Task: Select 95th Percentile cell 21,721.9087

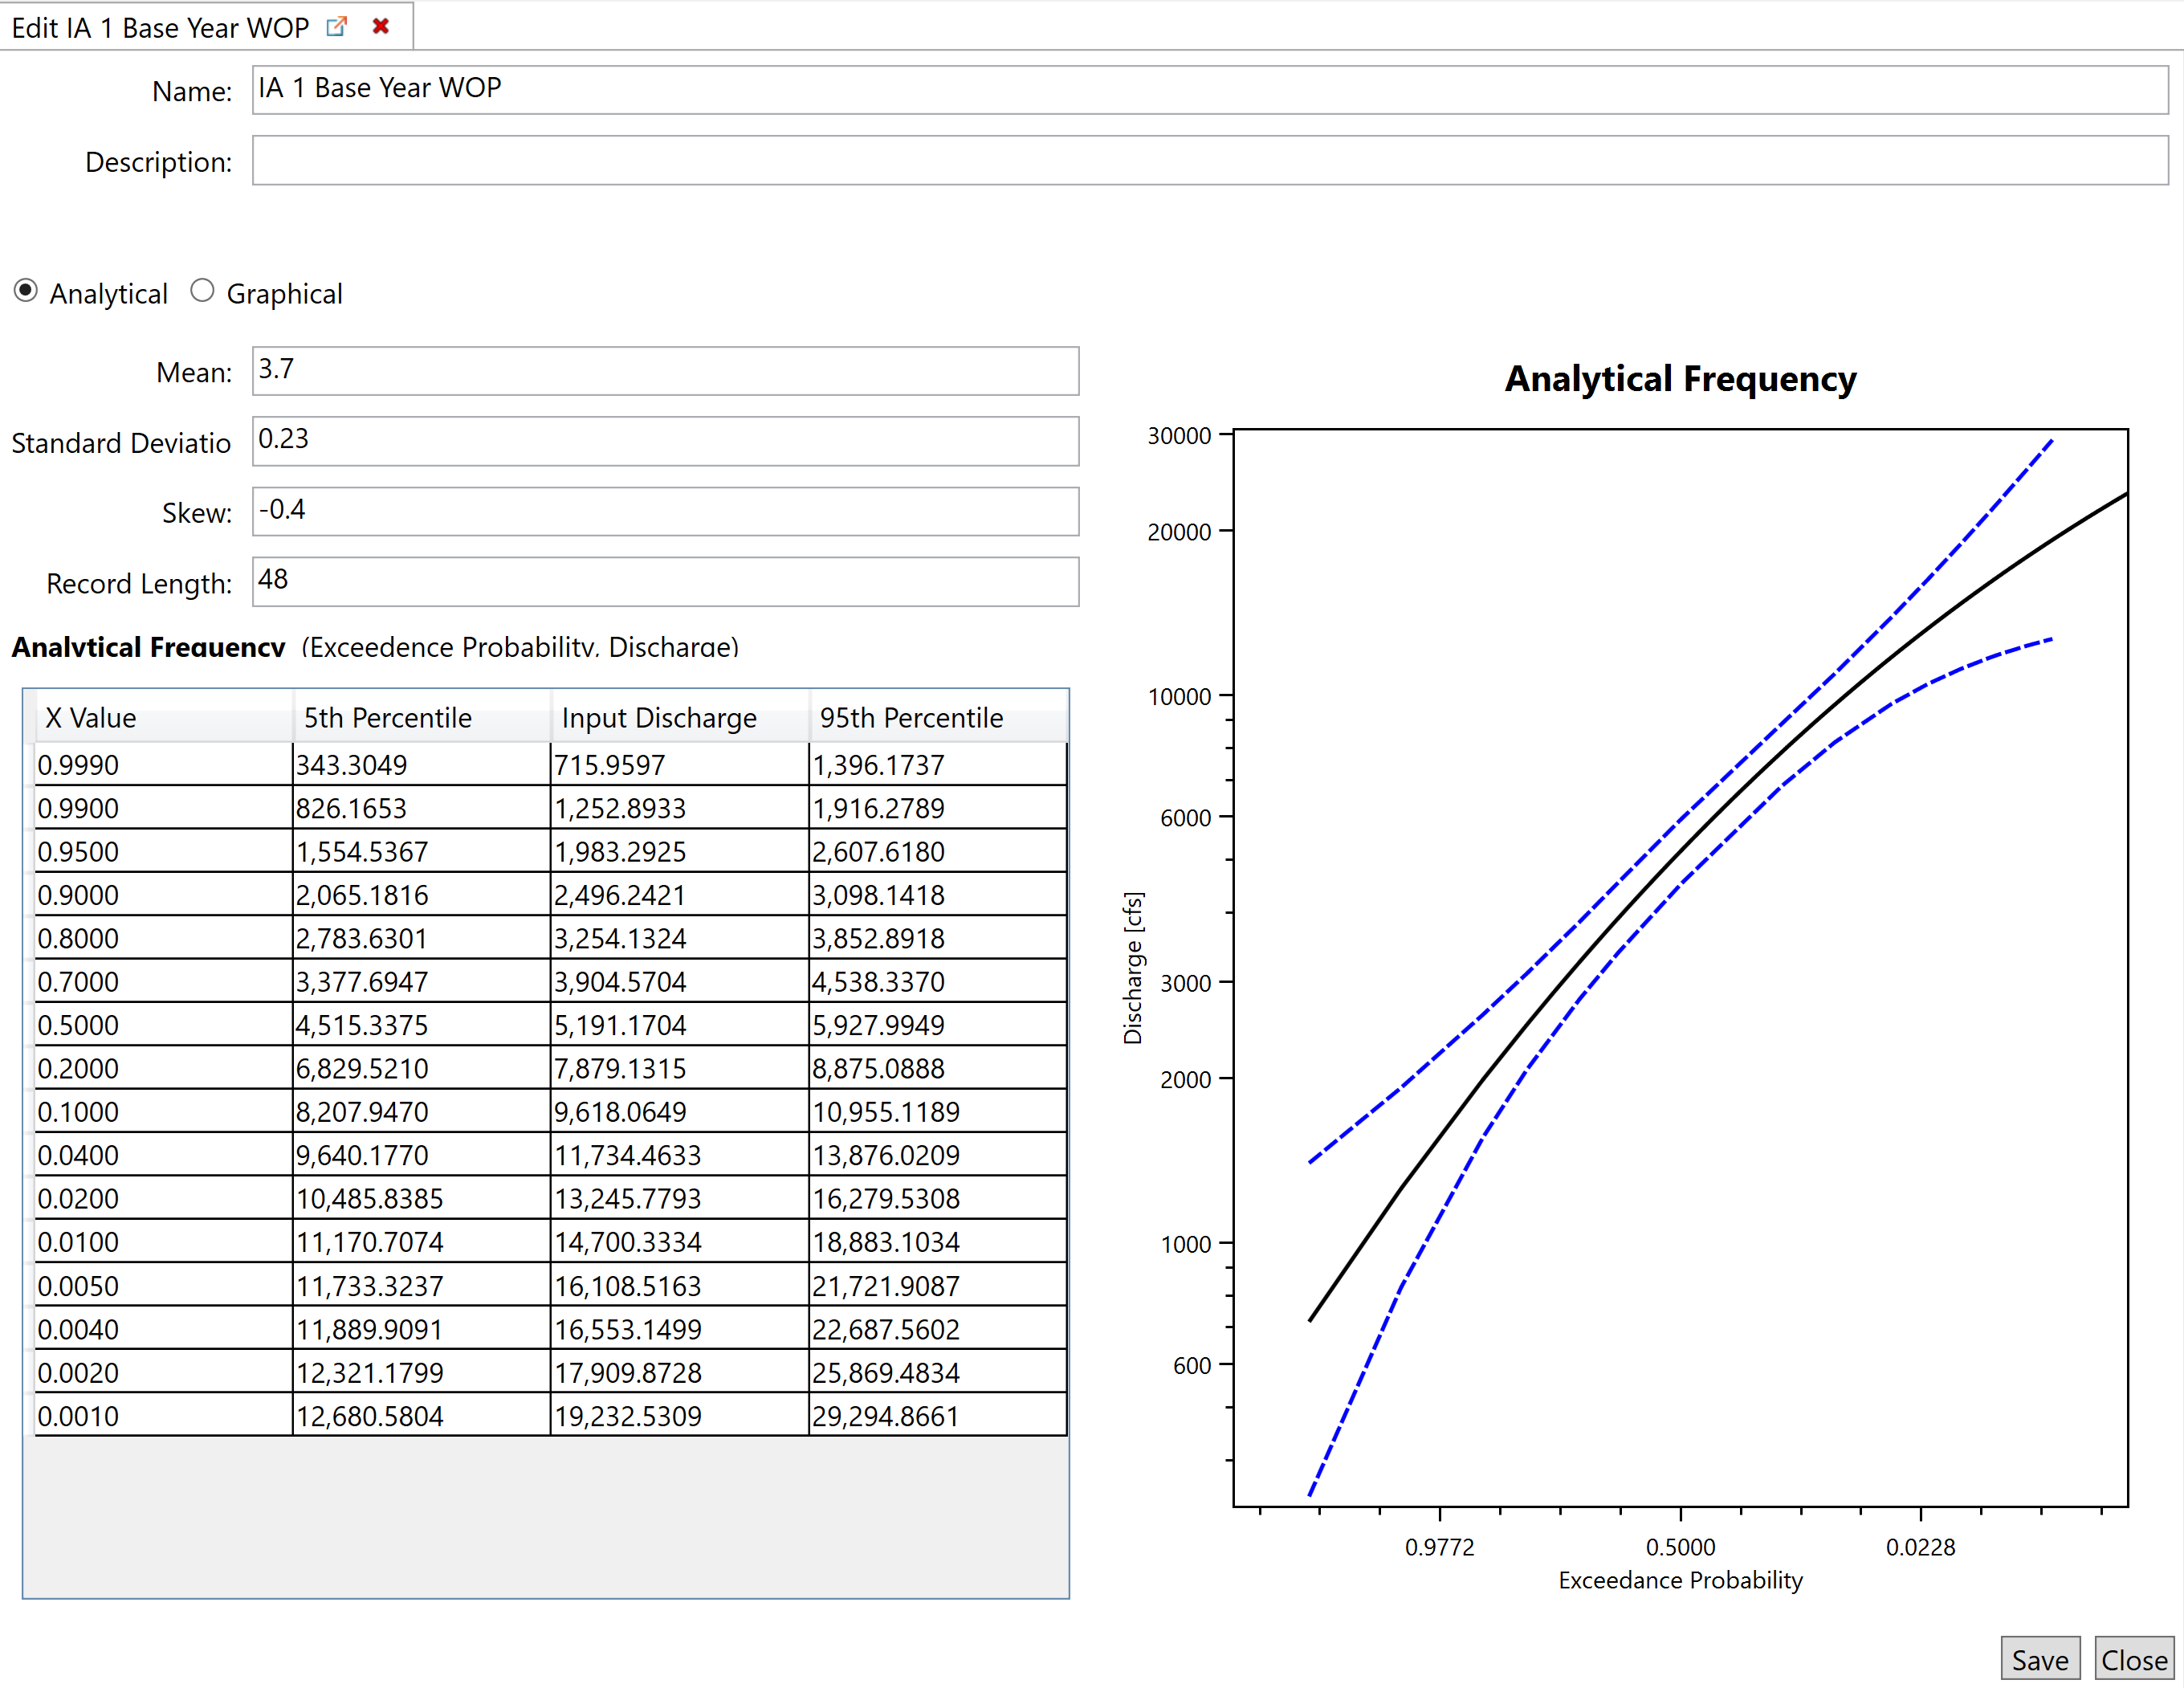Action: [938, 1286]
